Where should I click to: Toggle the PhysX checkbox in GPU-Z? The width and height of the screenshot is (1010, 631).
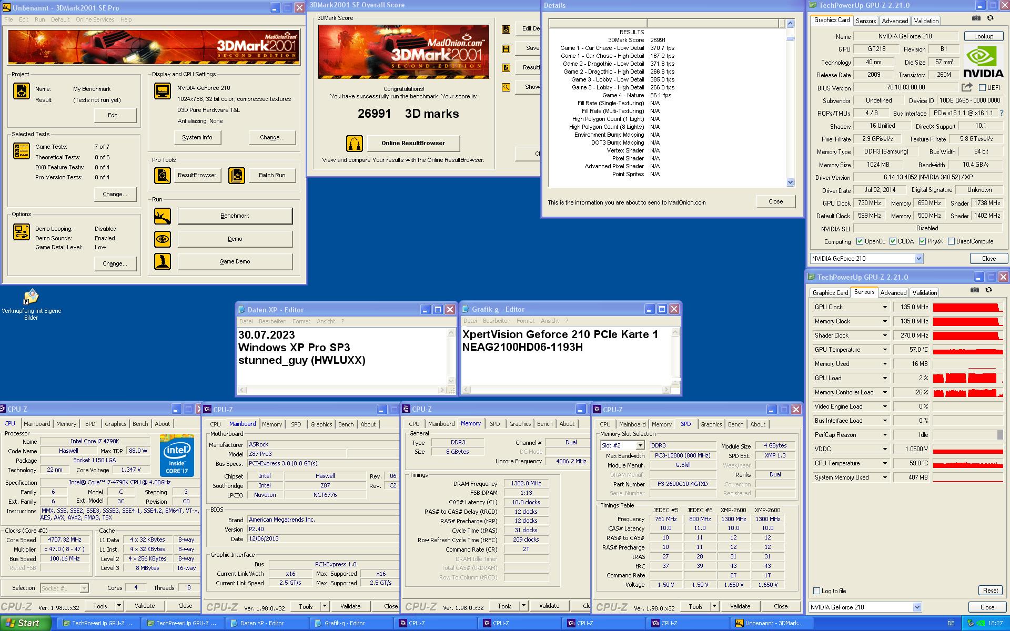click(x=922, y=241)
